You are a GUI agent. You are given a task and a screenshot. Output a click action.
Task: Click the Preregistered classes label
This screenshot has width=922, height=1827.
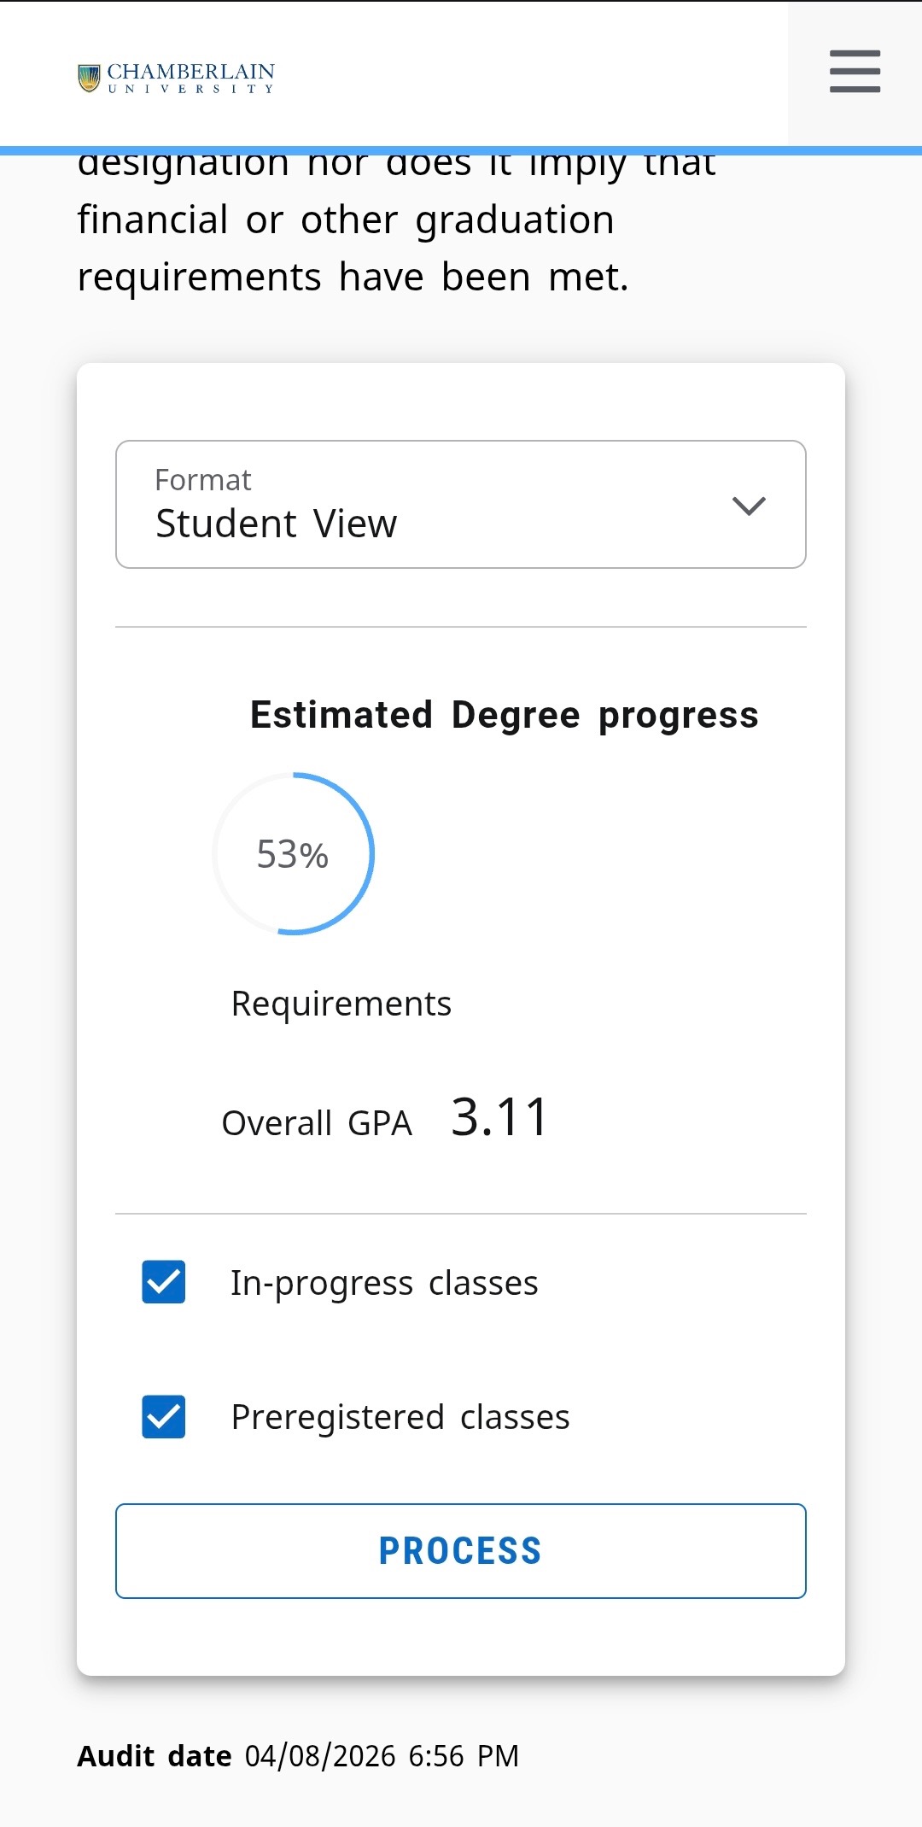(x=400, y=1417)
